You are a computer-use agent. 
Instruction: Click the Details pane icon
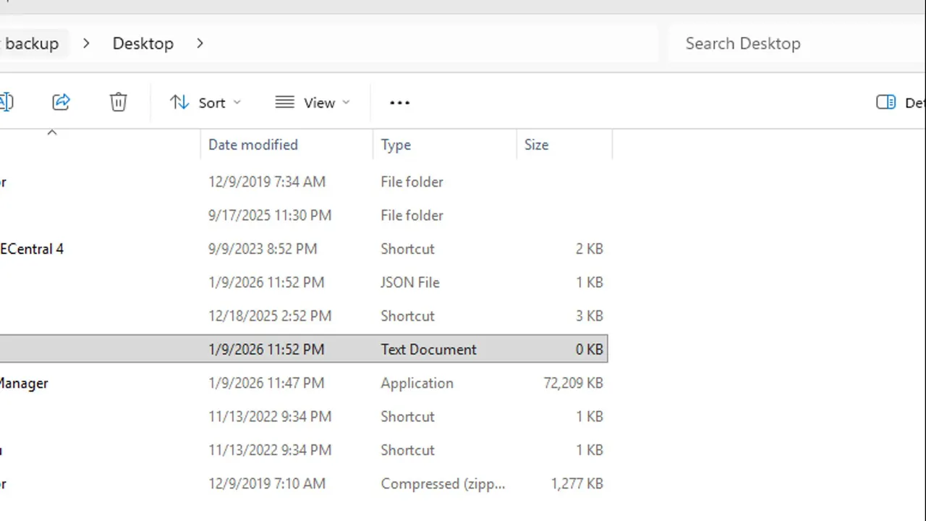coord(886,102)
